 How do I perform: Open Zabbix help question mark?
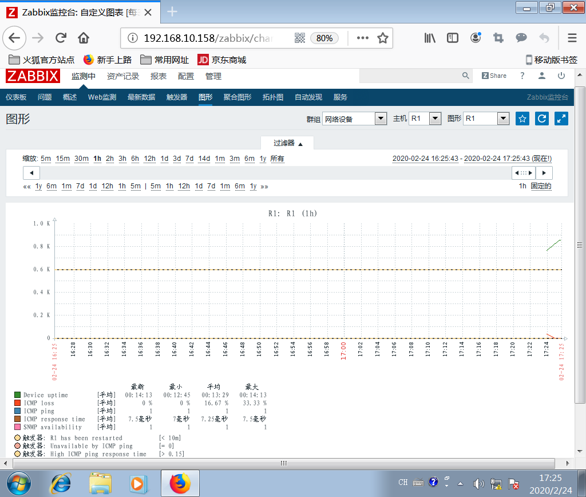522,76
